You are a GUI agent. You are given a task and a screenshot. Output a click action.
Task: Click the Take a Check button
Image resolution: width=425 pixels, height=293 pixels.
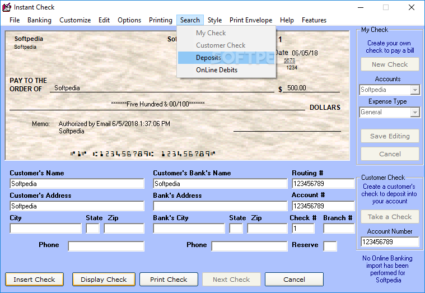click(390, 217)
